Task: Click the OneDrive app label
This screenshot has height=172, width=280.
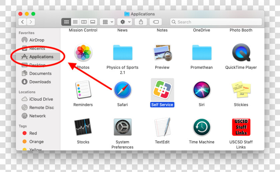Action: (202, 30)
